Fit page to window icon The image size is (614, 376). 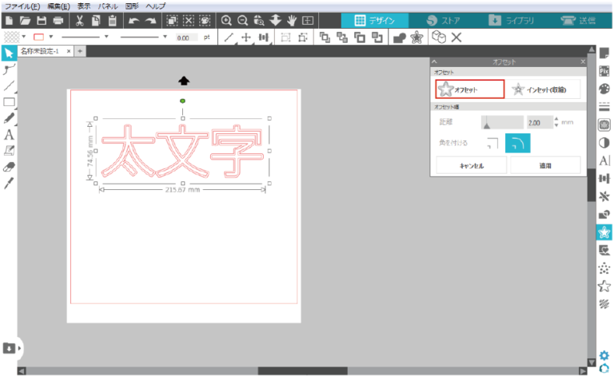point(308,20)
